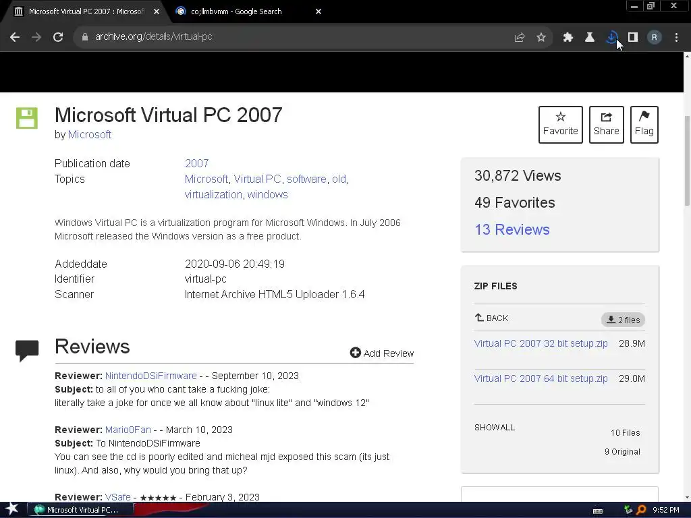Click the Share button
Viewport: 691px width, 518px height.
coord(607,125)
